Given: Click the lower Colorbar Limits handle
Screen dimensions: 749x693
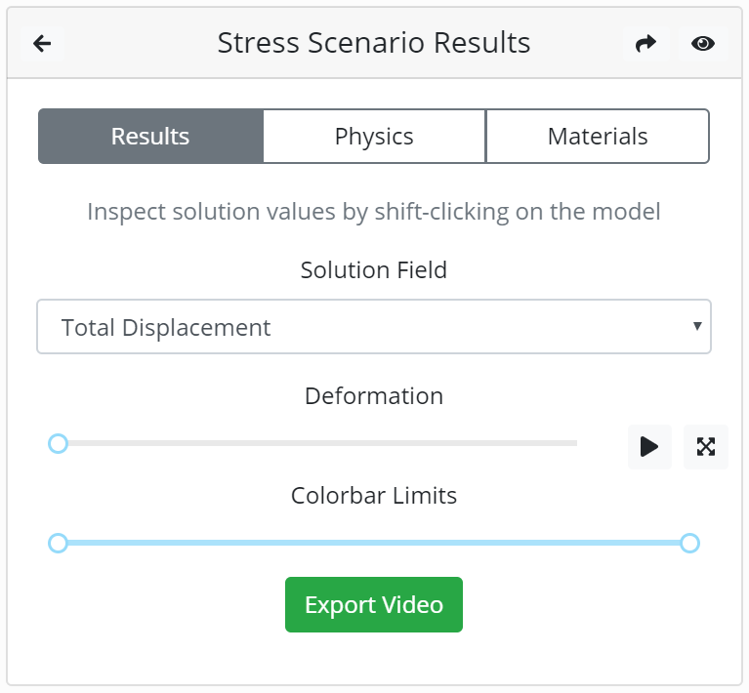Looking at the screenshot, I should pyautogui.click(x=59, y=543).
